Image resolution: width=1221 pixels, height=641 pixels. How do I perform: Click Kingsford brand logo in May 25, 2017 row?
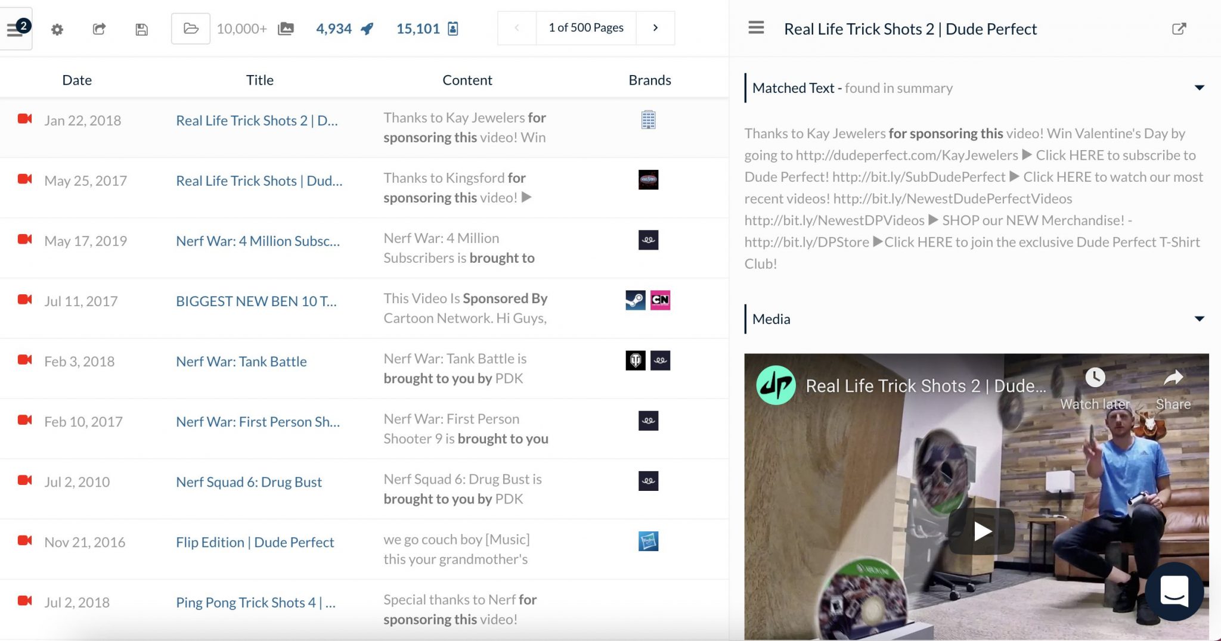(649, 180)
